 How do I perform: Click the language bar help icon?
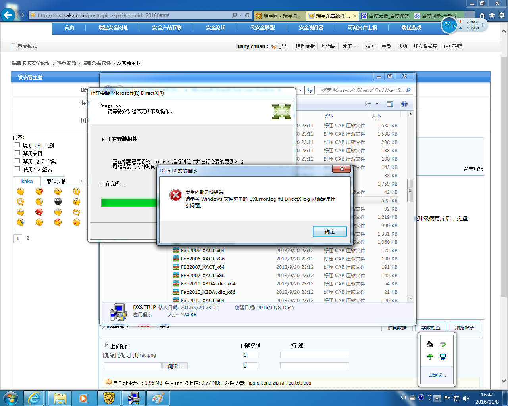[x=421, y=397]
